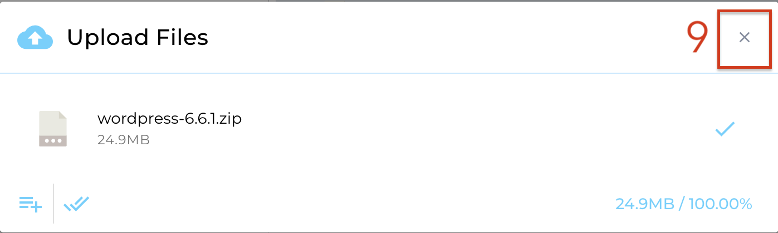Viewport: 778px width, 233px height.
Task: Click the blank area beside the Upload Files title
Action: point(446,38)
